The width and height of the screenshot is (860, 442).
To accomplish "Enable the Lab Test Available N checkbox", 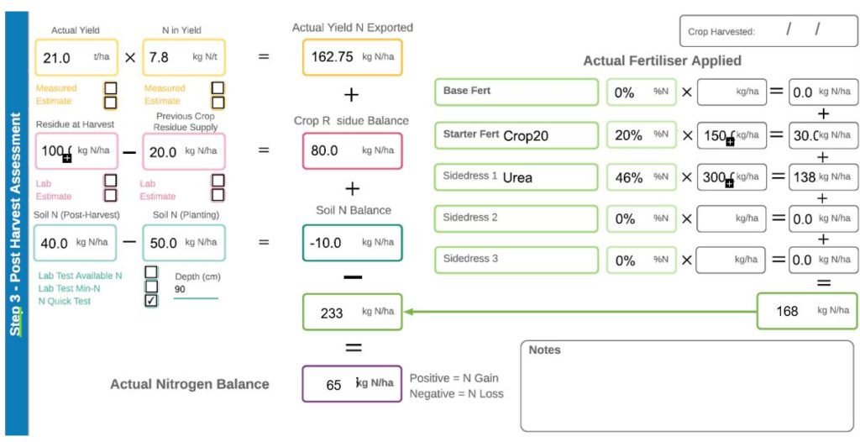I will tap(151, 272).
